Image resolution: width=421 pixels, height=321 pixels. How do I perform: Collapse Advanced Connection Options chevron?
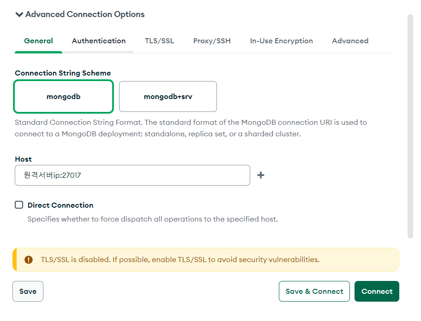(x=19, y=15)
